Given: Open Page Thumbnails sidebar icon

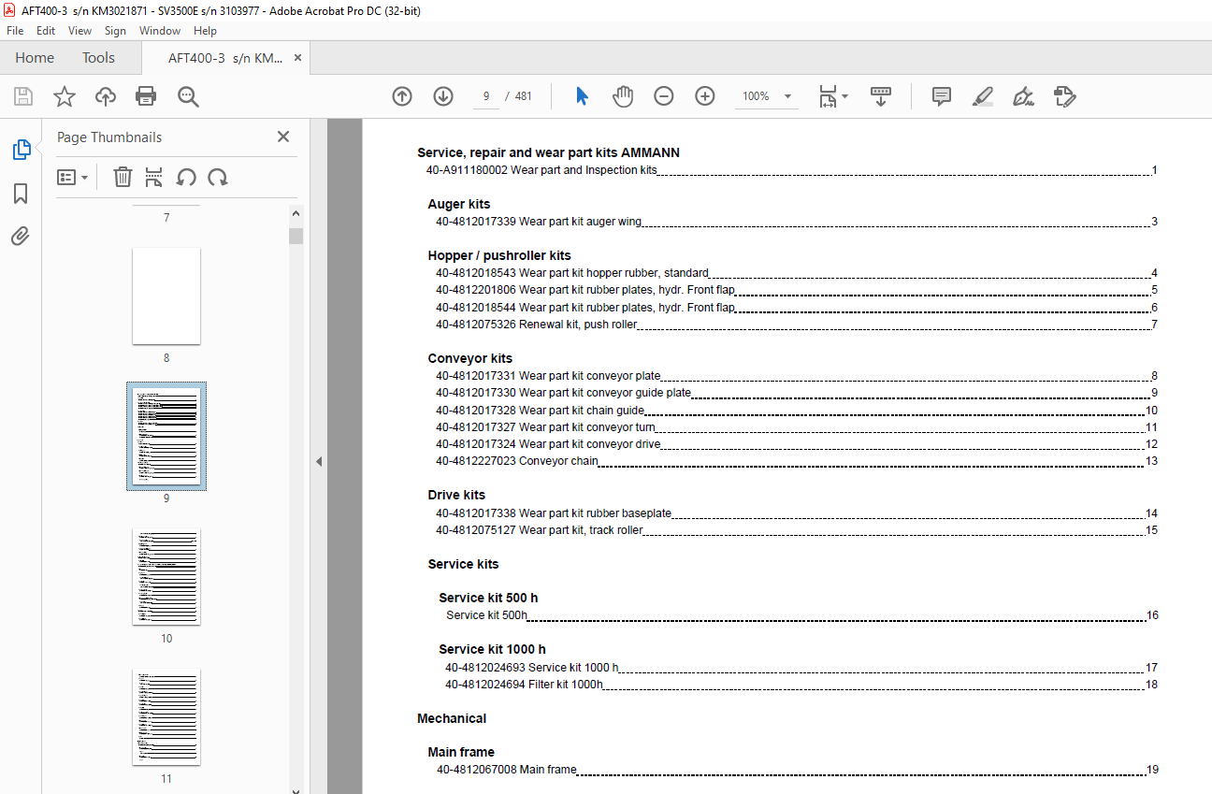Looking at the screenshot, I should 21,150.
